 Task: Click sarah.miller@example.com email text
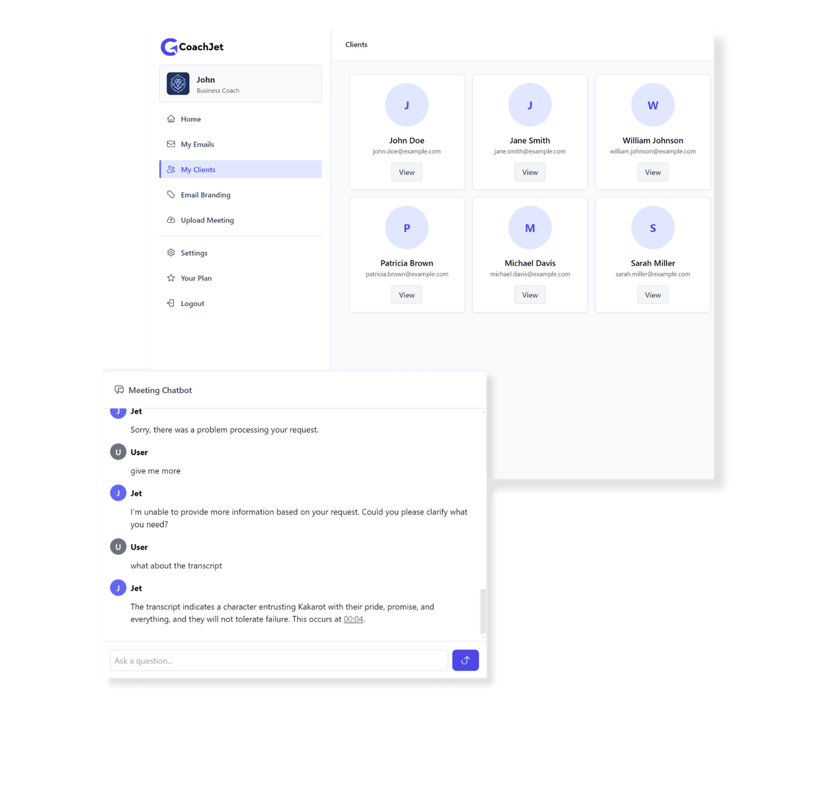click(653, 274)
